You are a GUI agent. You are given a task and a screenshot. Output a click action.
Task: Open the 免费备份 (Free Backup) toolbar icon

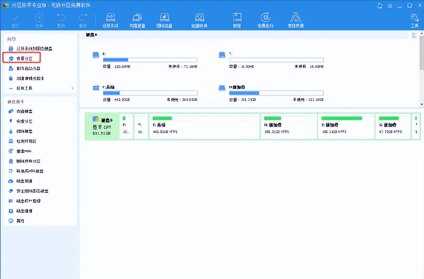pyautogui.click(x=265, y=20)
